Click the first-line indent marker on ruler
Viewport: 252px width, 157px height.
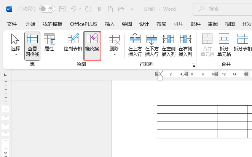coord(160,72)
